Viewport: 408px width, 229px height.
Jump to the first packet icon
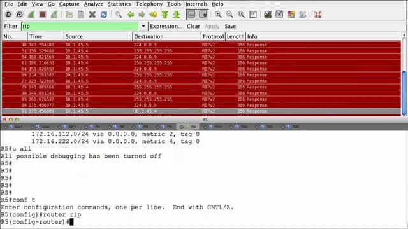click(164, 15)
